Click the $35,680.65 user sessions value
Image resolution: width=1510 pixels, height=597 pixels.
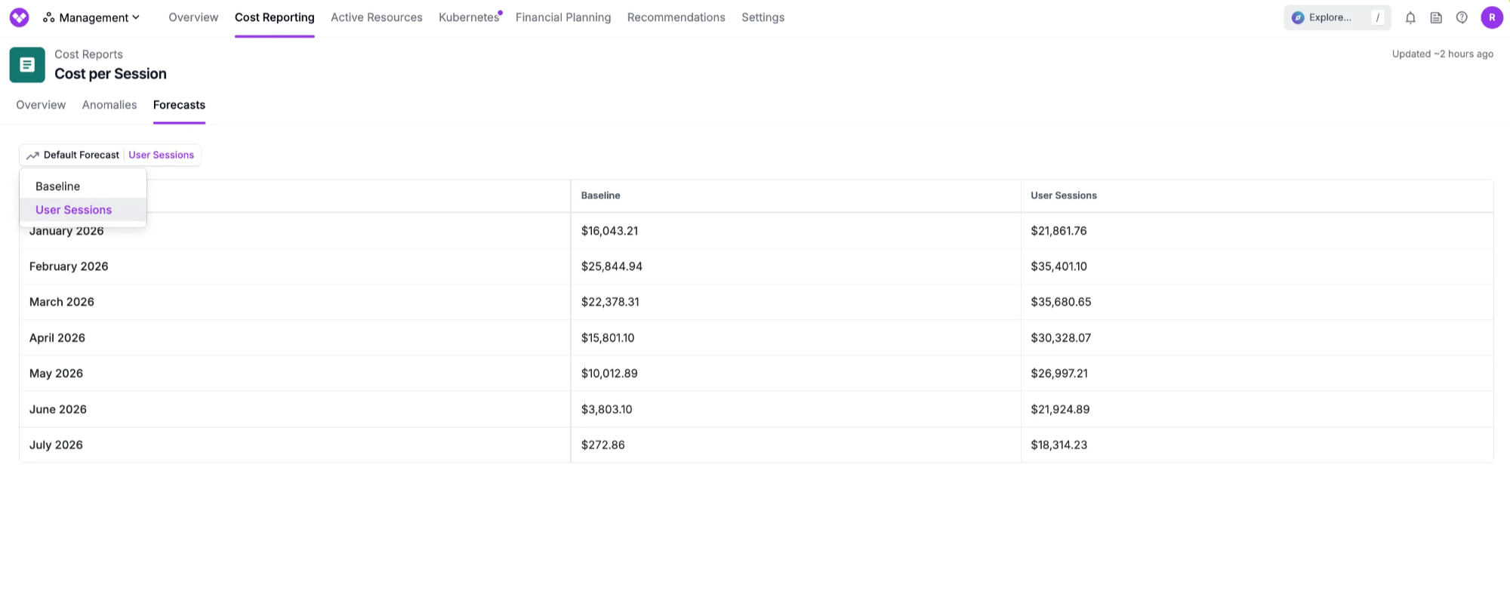tap(1061, 302)
